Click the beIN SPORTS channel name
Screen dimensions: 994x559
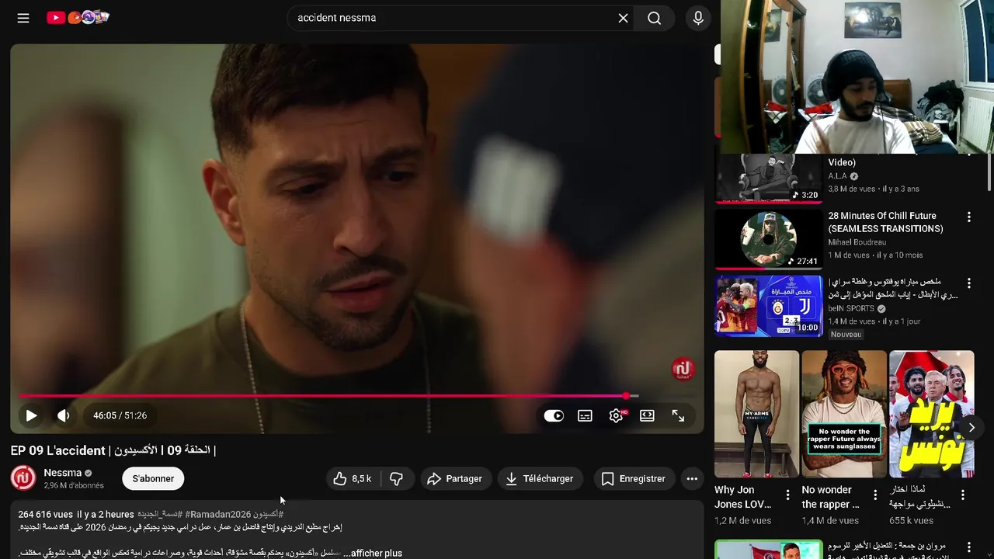(x=851, y=308)
